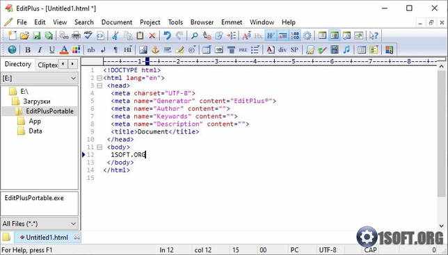Viewport: 448px width, 255px height.
Task: Select the Untitled1.html document tab
Action: pos(47,238)
